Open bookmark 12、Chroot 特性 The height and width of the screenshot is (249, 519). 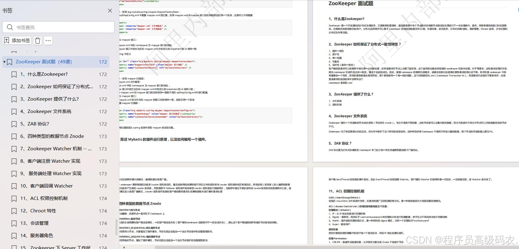point(38,211)
